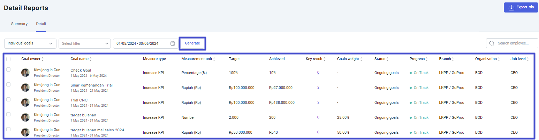Click 'Number' measurement unit cell
The image size is (539, 140).
[188, 117]
